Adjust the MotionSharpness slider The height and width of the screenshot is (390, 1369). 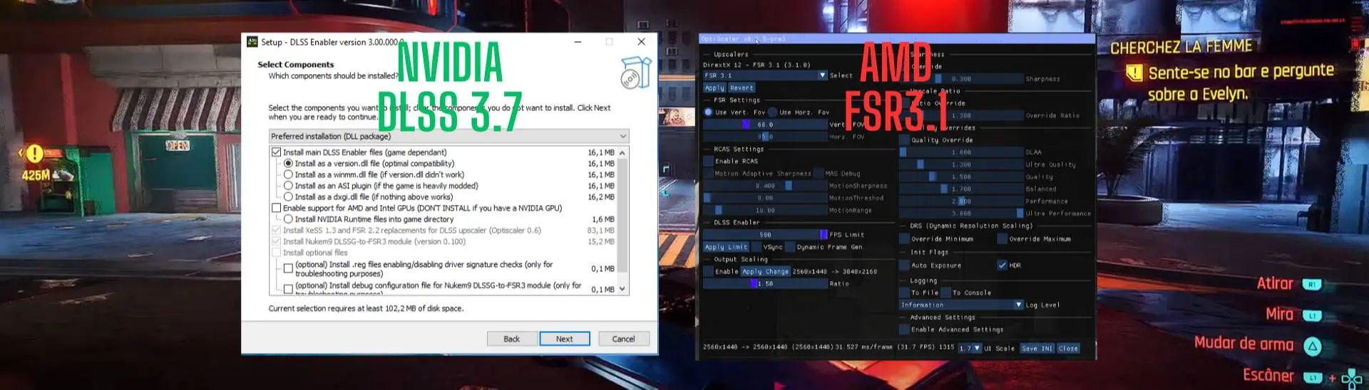pos(765,186)
